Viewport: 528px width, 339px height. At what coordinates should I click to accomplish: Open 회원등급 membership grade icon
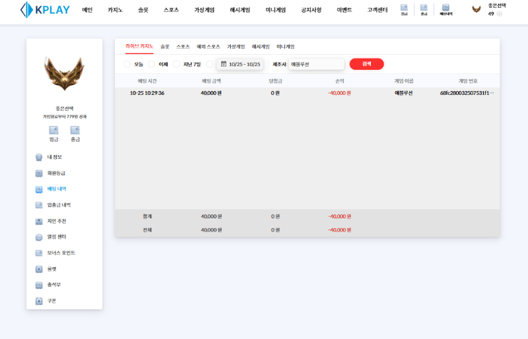click(40, 173)
